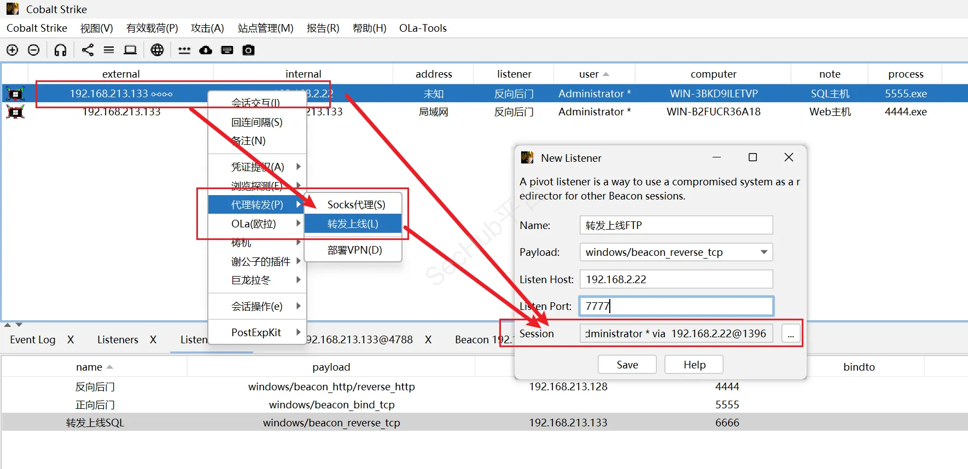
Task: Click the Help button in New Listener
Action: (x=694, y=365)
